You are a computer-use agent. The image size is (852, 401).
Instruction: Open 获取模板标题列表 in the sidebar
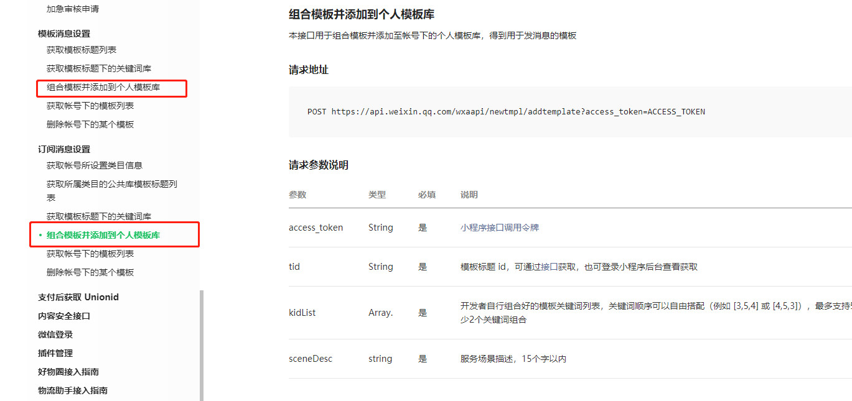pyautogui.click(x=82, y=50)
